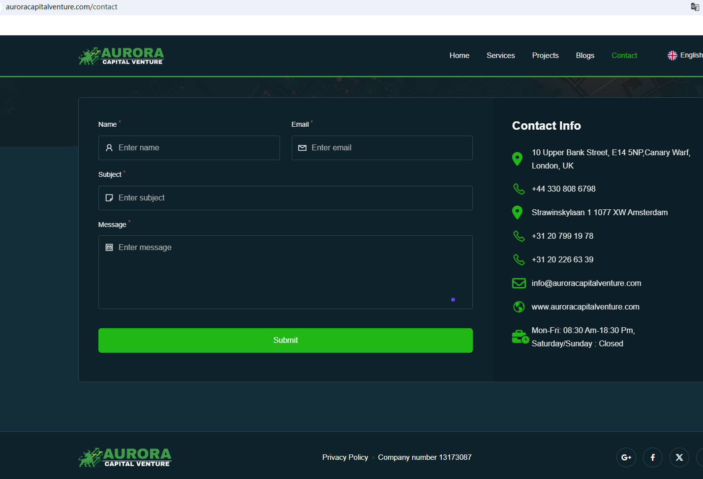Open the English language selector
Viewport: 703px width, 479px height.
pos(685,56)
